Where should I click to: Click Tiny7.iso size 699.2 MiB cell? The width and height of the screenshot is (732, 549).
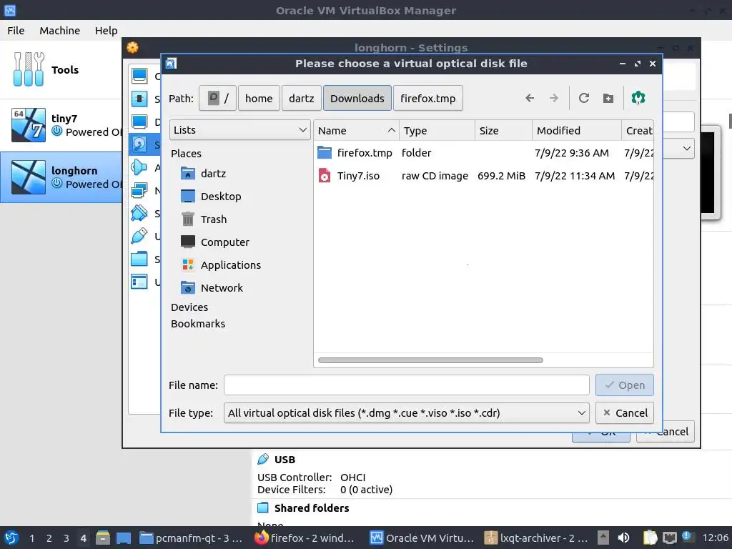coord(501,176)
